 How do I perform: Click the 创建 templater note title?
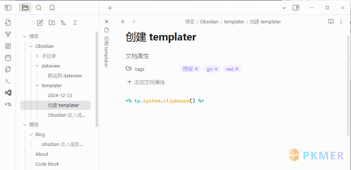click(161, 37)
